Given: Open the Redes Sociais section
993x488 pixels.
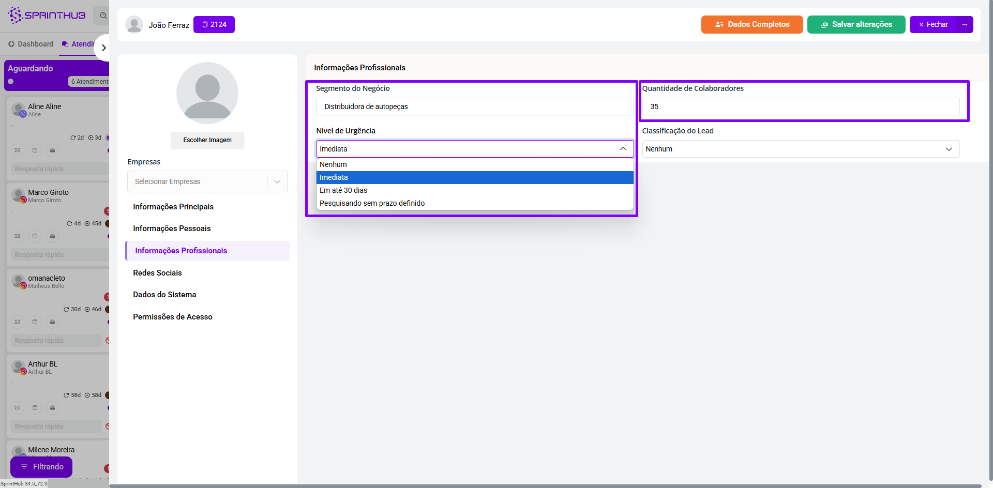Looking at the screenshot, I should (x=157, y=273).
